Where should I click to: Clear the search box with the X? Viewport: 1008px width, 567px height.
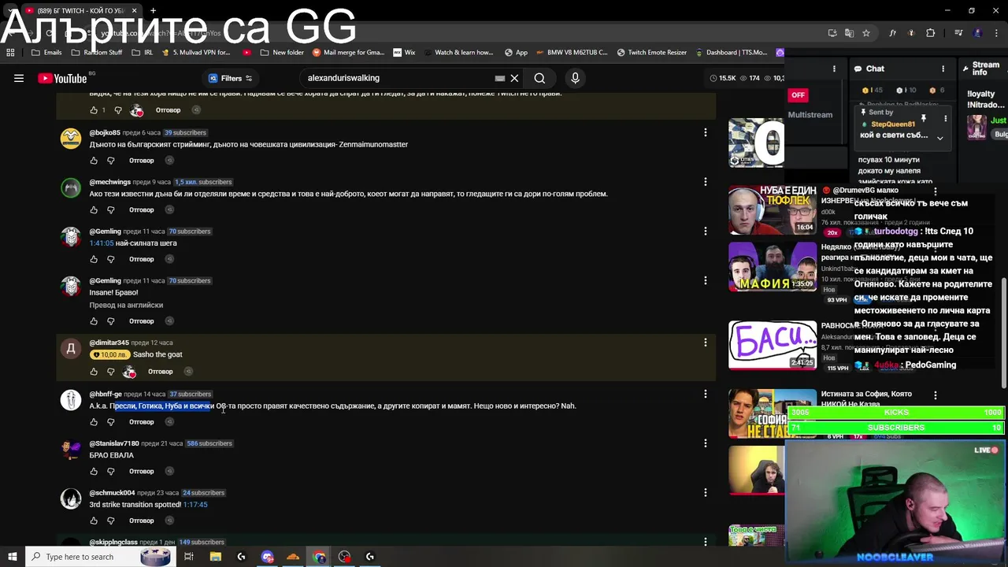coord(514,78)
